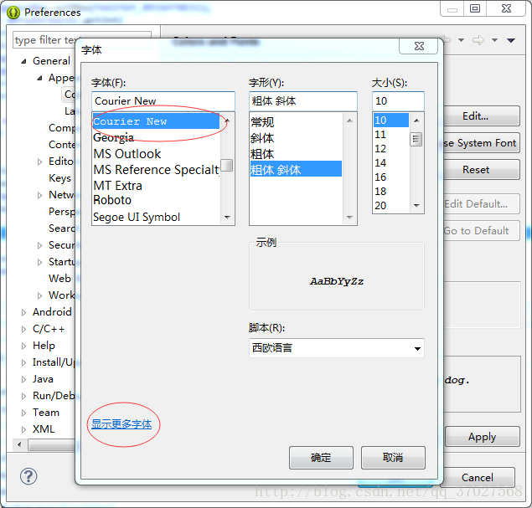
Task: Close the font dialog with X
Action: pyautogui.click(x=419, y=46)
